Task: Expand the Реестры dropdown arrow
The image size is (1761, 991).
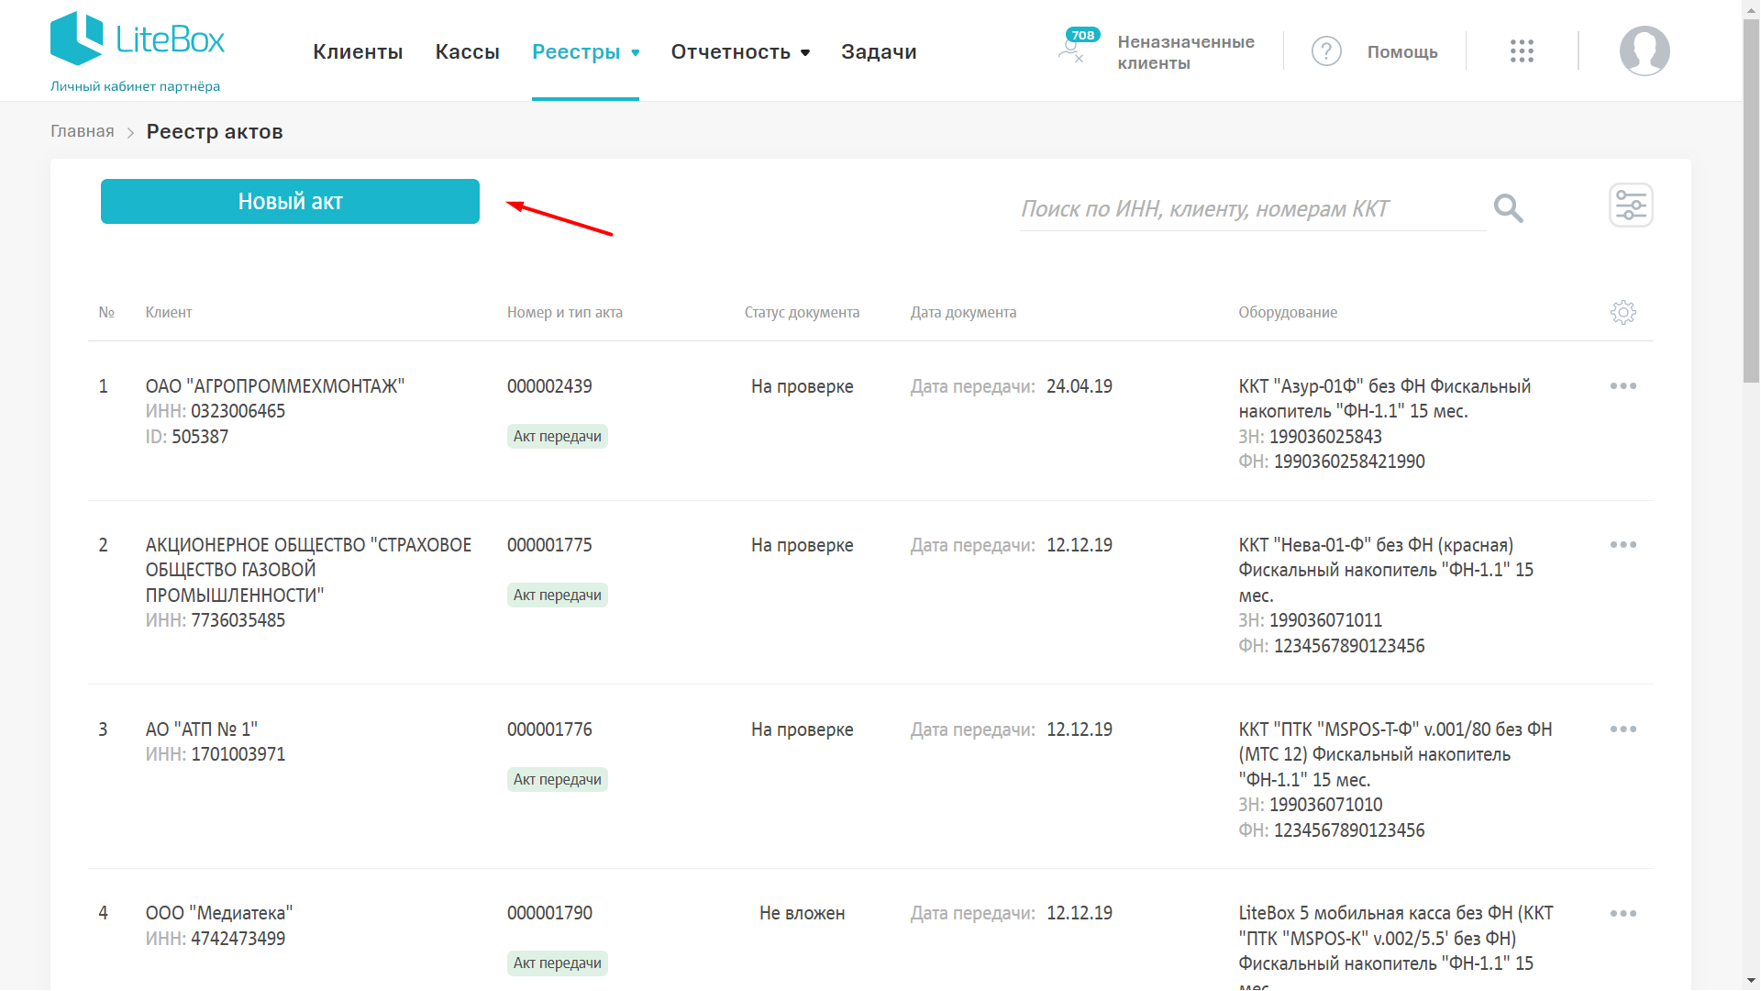Action: [x=635, y=53]
